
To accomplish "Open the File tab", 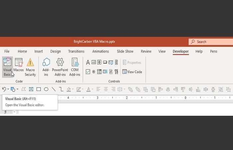I will (7, 51).
